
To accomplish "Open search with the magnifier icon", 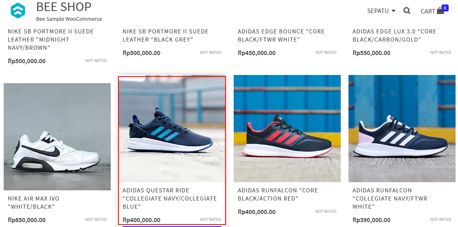I will (407, 11).
